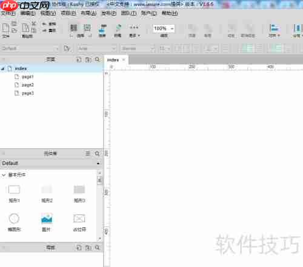The height and width of the screenshot is (267, 303).
Task: Open the distribute dropdown
Action: click(x=298, y=31)
